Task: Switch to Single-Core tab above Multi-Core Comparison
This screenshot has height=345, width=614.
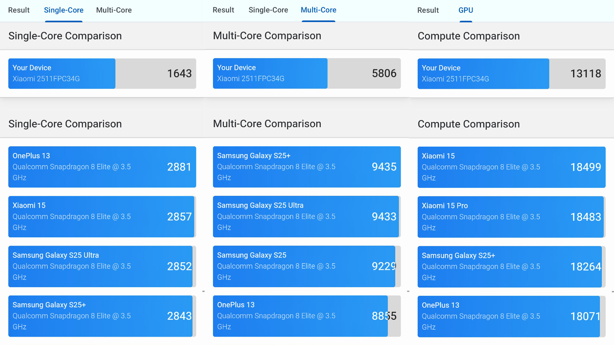Action: click(268, 10)
